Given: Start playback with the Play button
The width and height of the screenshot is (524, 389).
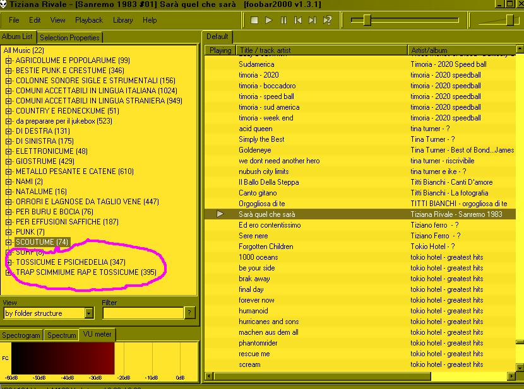Looking at the screenshot, I should (x=269, y=20).
